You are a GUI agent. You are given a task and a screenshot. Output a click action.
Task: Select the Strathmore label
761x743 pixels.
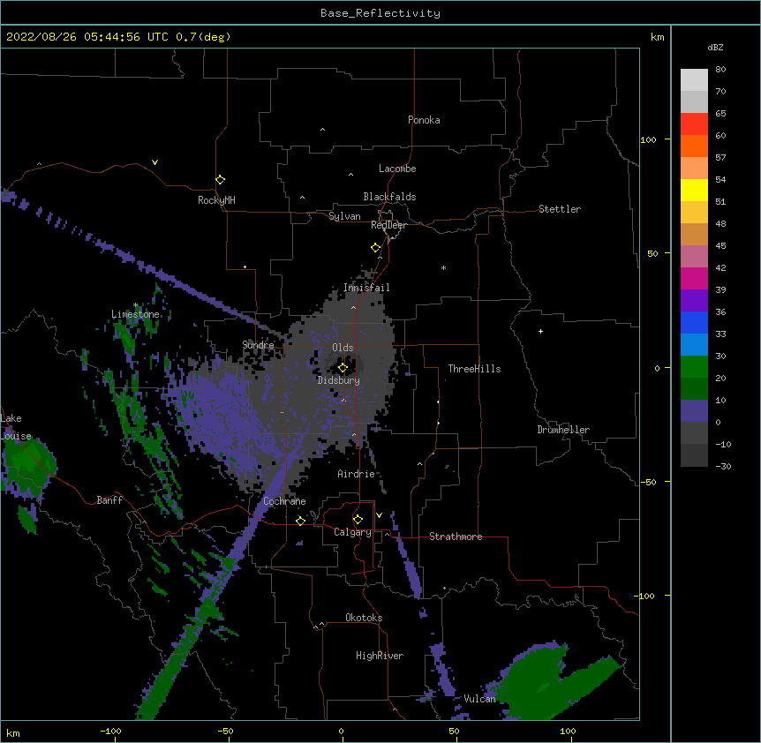[456, 537]
